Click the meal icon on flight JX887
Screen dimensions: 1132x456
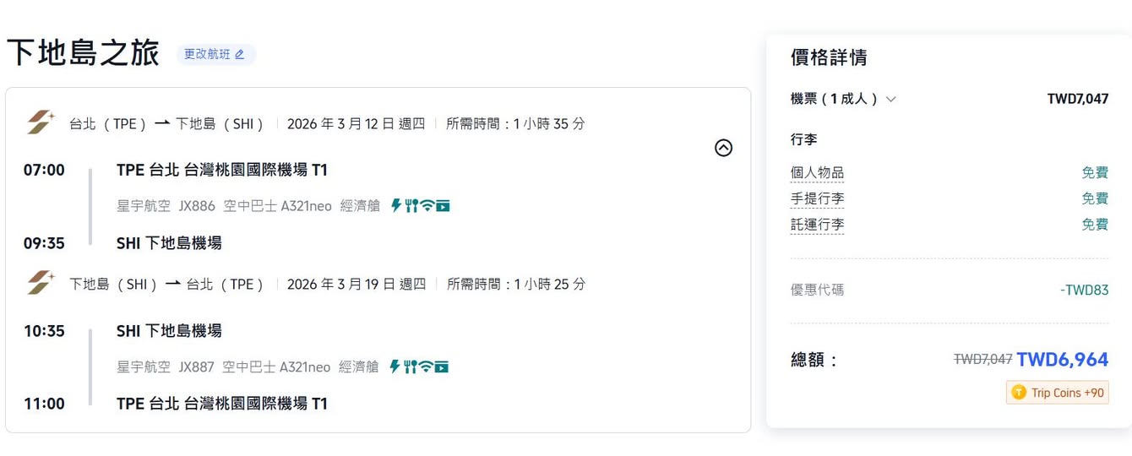pyautogui.click(x=411, y=366)
